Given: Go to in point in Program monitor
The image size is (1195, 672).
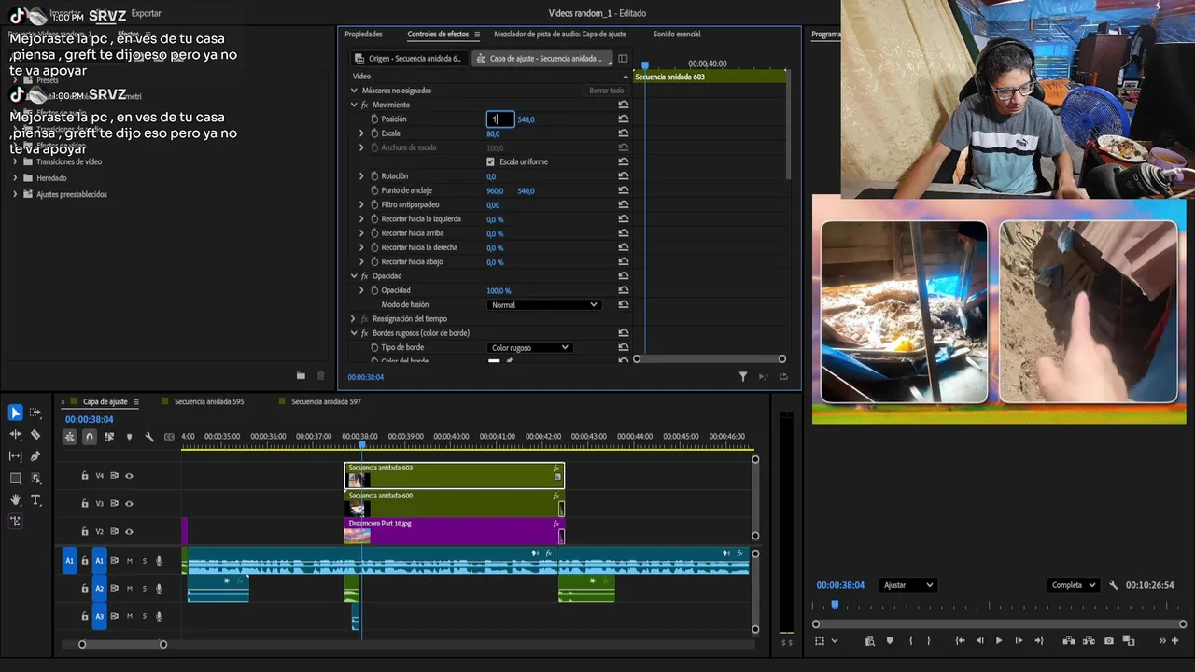Looking at the screenshot, I should (x=960, y=641).
